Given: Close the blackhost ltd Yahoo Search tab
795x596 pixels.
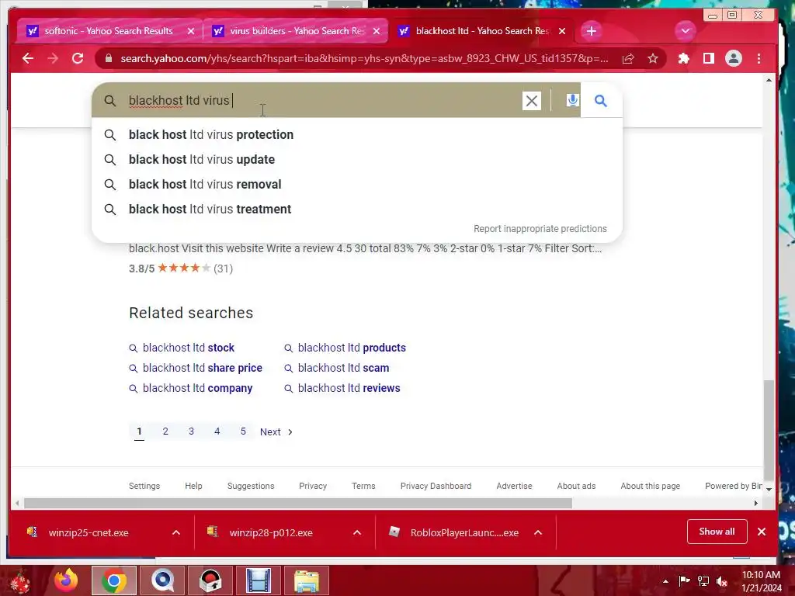Looking at the screenshot, I should [x=562, y=31].
